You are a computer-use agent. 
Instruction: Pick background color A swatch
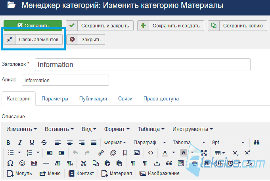[184, 153]
